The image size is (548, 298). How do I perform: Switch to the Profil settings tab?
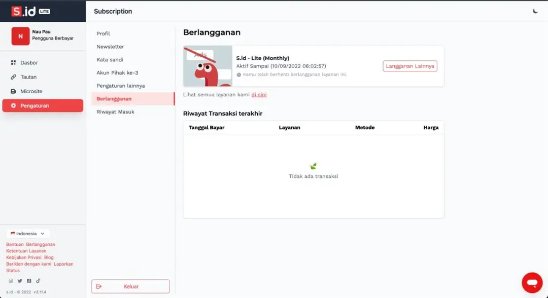(x=104, y=33)
